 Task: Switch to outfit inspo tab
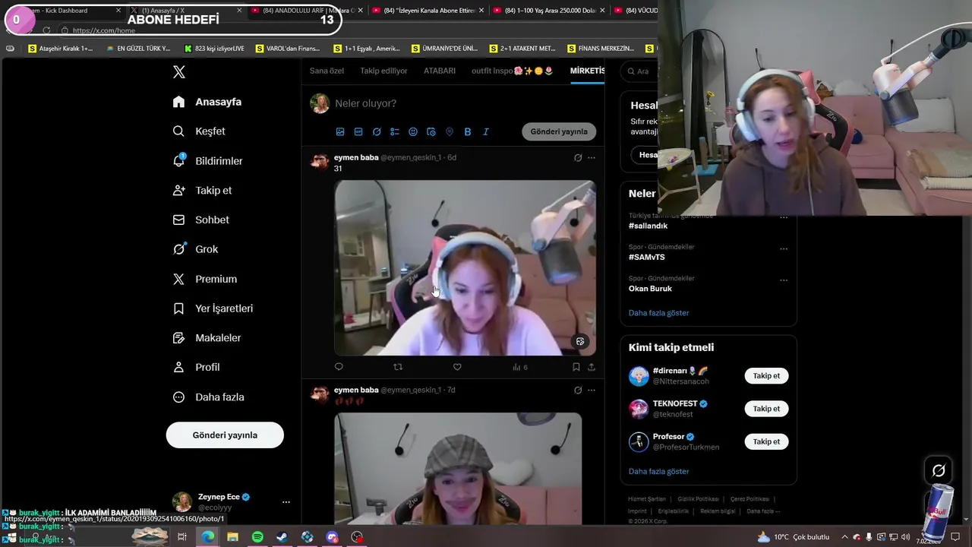point(513,71)
